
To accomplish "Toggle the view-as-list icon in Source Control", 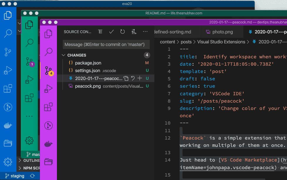I will (100, 32).
